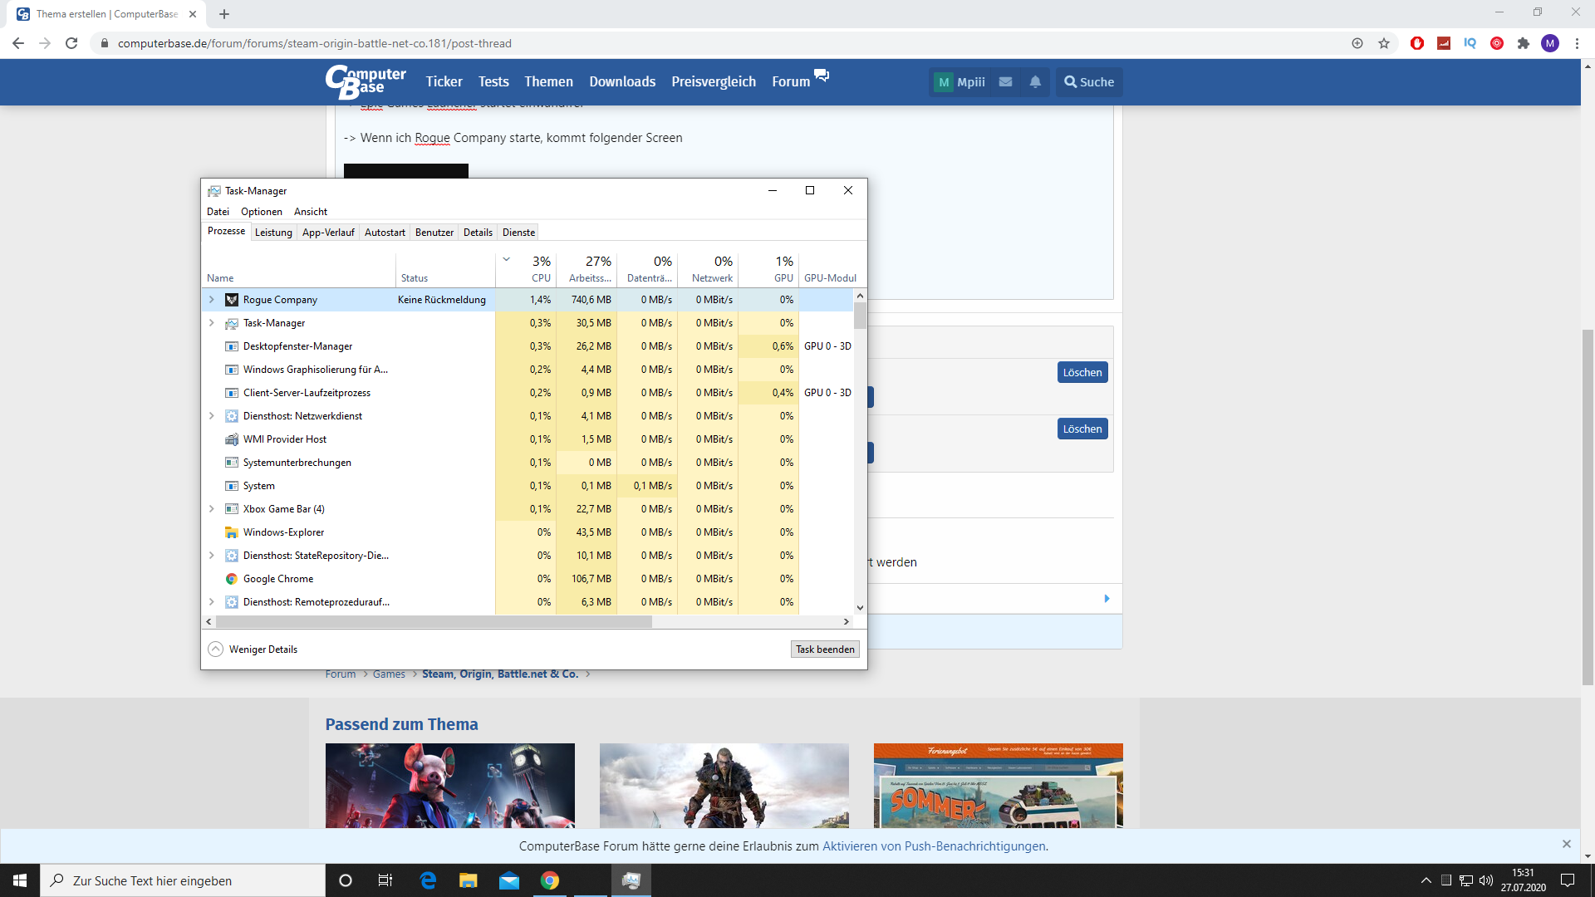Bookmark the page with the star icon
Screen dimensions: 1595x897
(1384, 43)
